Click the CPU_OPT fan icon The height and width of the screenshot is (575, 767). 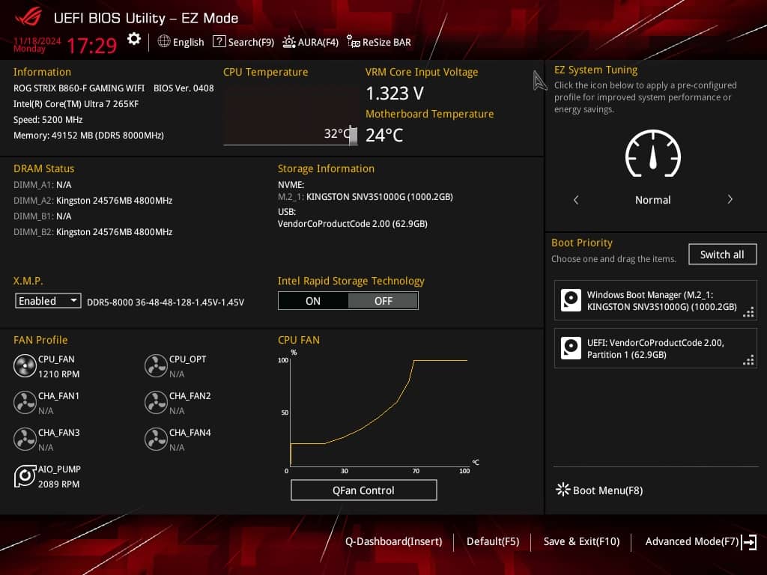156,365
